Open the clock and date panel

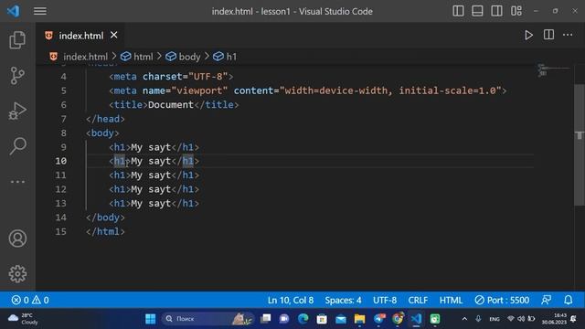[x=554, y=319]
